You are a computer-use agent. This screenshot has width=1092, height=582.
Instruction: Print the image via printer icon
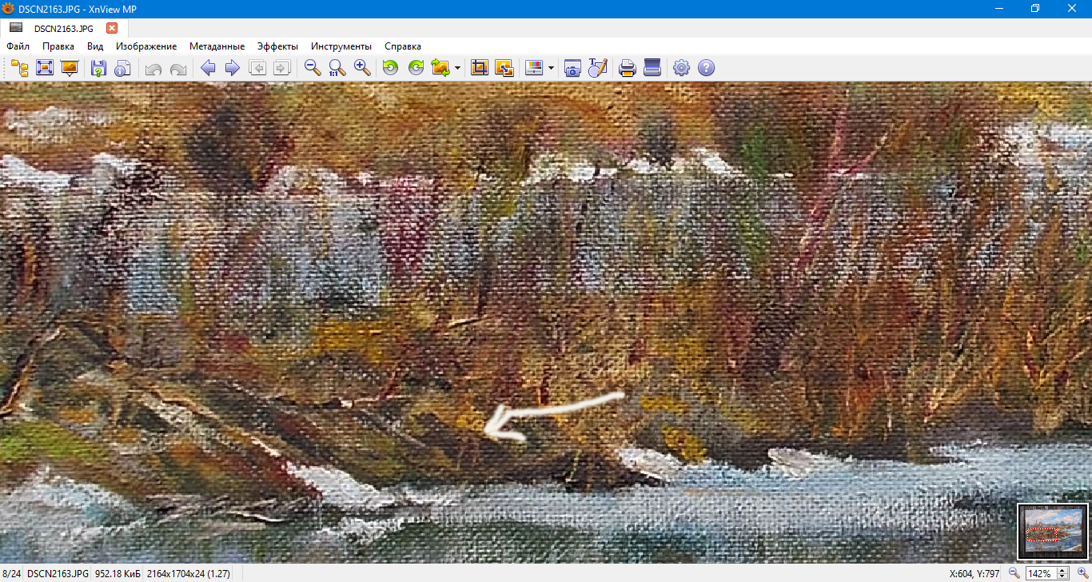coord(628,68)
